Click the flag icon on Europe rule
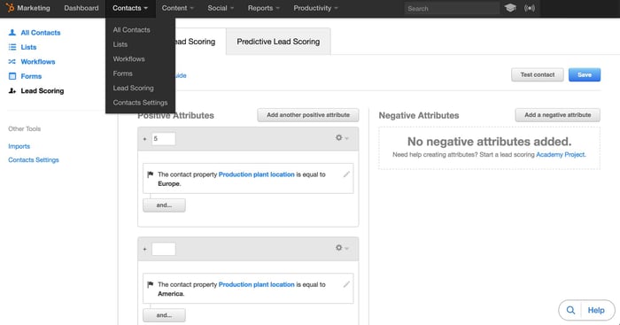This screenshot has width=620, height=325. tap(151, 174)
